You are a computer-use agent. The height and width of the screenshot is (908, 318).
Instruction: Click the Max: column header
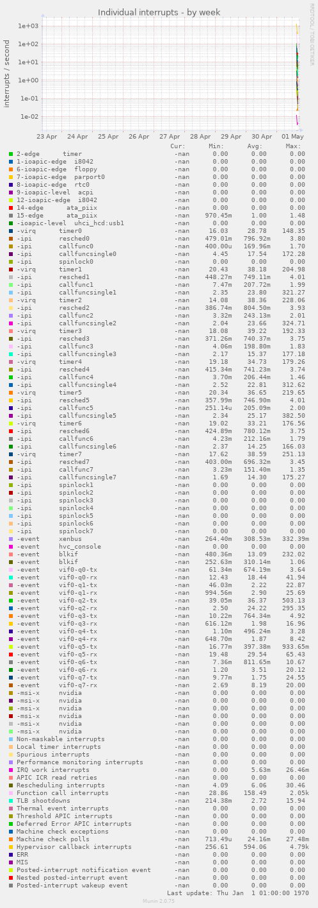click(x=293, y=146)
